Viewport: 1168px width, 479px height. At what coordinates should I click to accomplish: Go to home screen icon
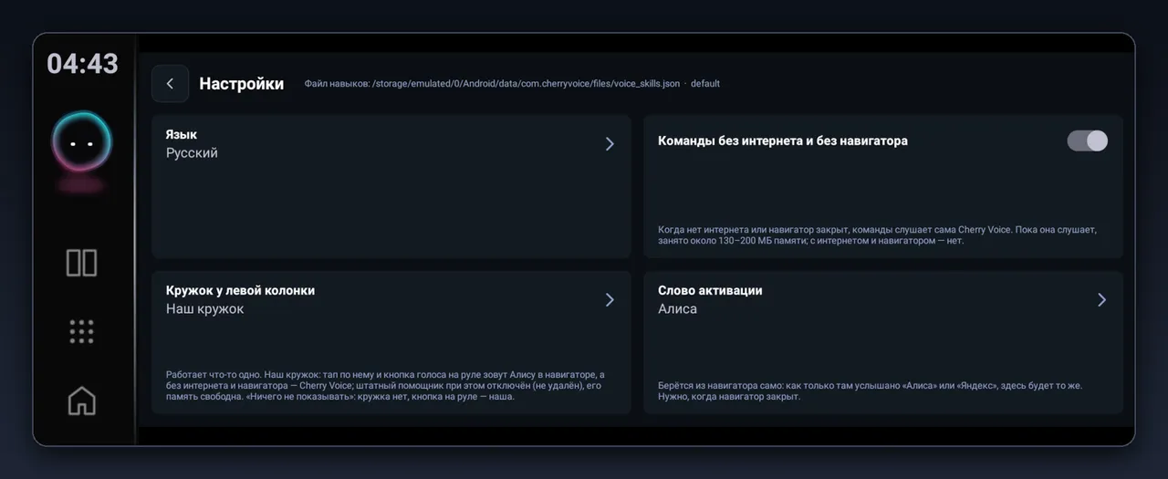click(81, 401)
